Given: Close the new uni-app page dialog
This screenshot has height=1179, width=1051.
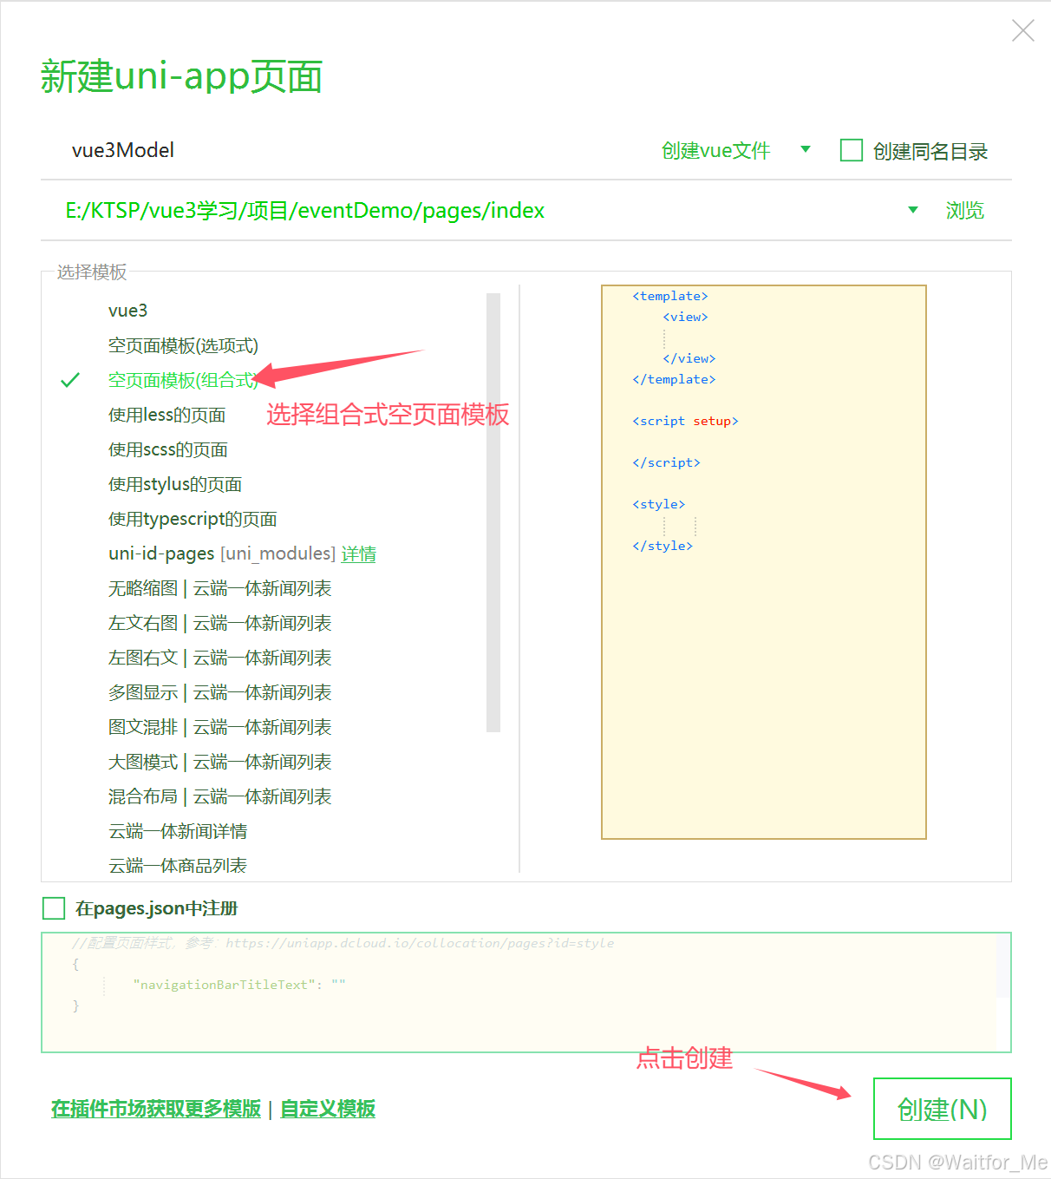Looking at the screenshot, I should [1023, 31].
